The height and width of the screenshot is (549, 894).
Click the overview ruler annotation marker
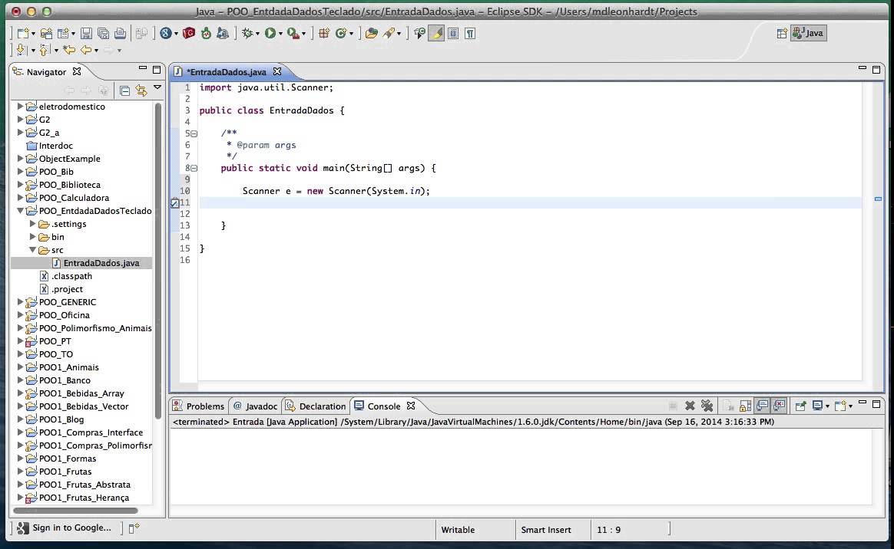pyautogui.click(x=878, y=199)
